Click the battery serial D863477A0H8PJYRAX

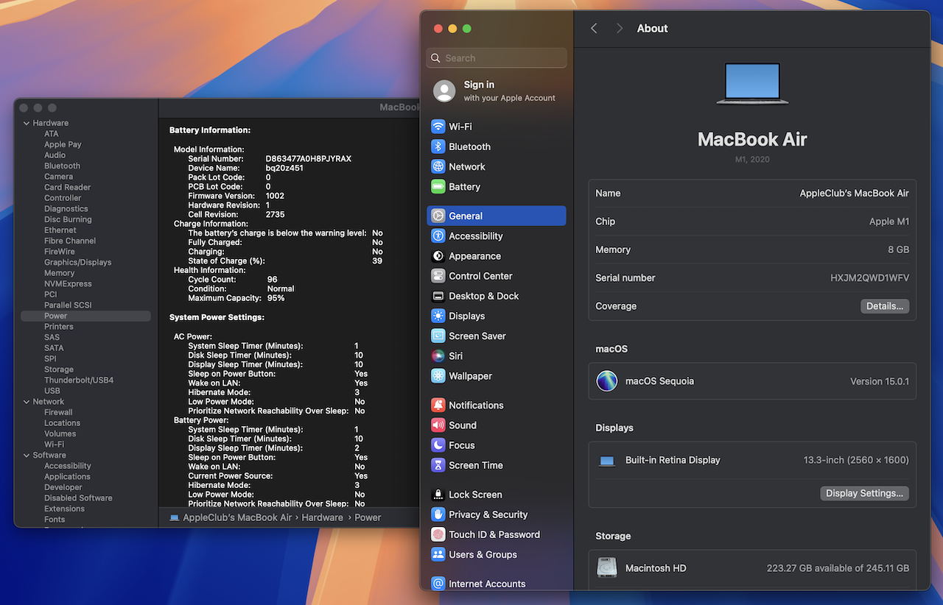click(x=308, y=158)
